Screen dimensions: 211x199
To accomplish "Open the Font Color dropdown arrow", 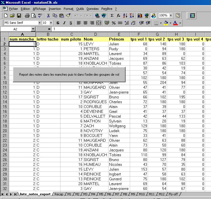I will [180, 23].
